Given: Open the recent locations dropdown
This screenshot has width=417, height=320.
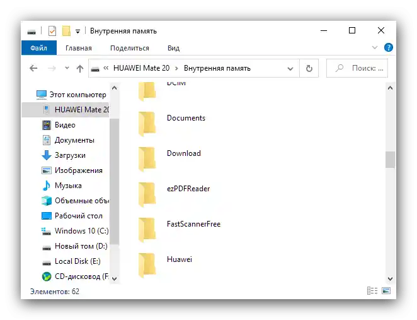Looking at the screenshot, I should pos(67,68).
